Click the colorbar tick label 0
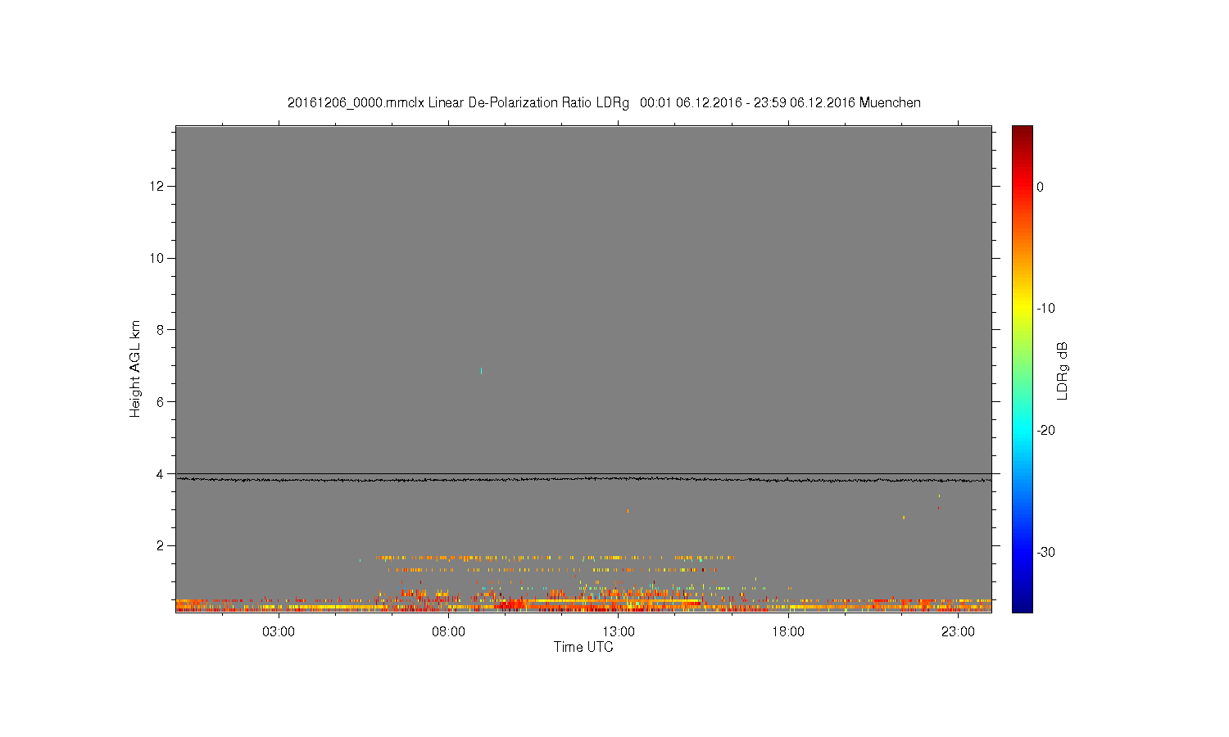The height and width of the screenshot is (737, 1229). [1041, 187]
